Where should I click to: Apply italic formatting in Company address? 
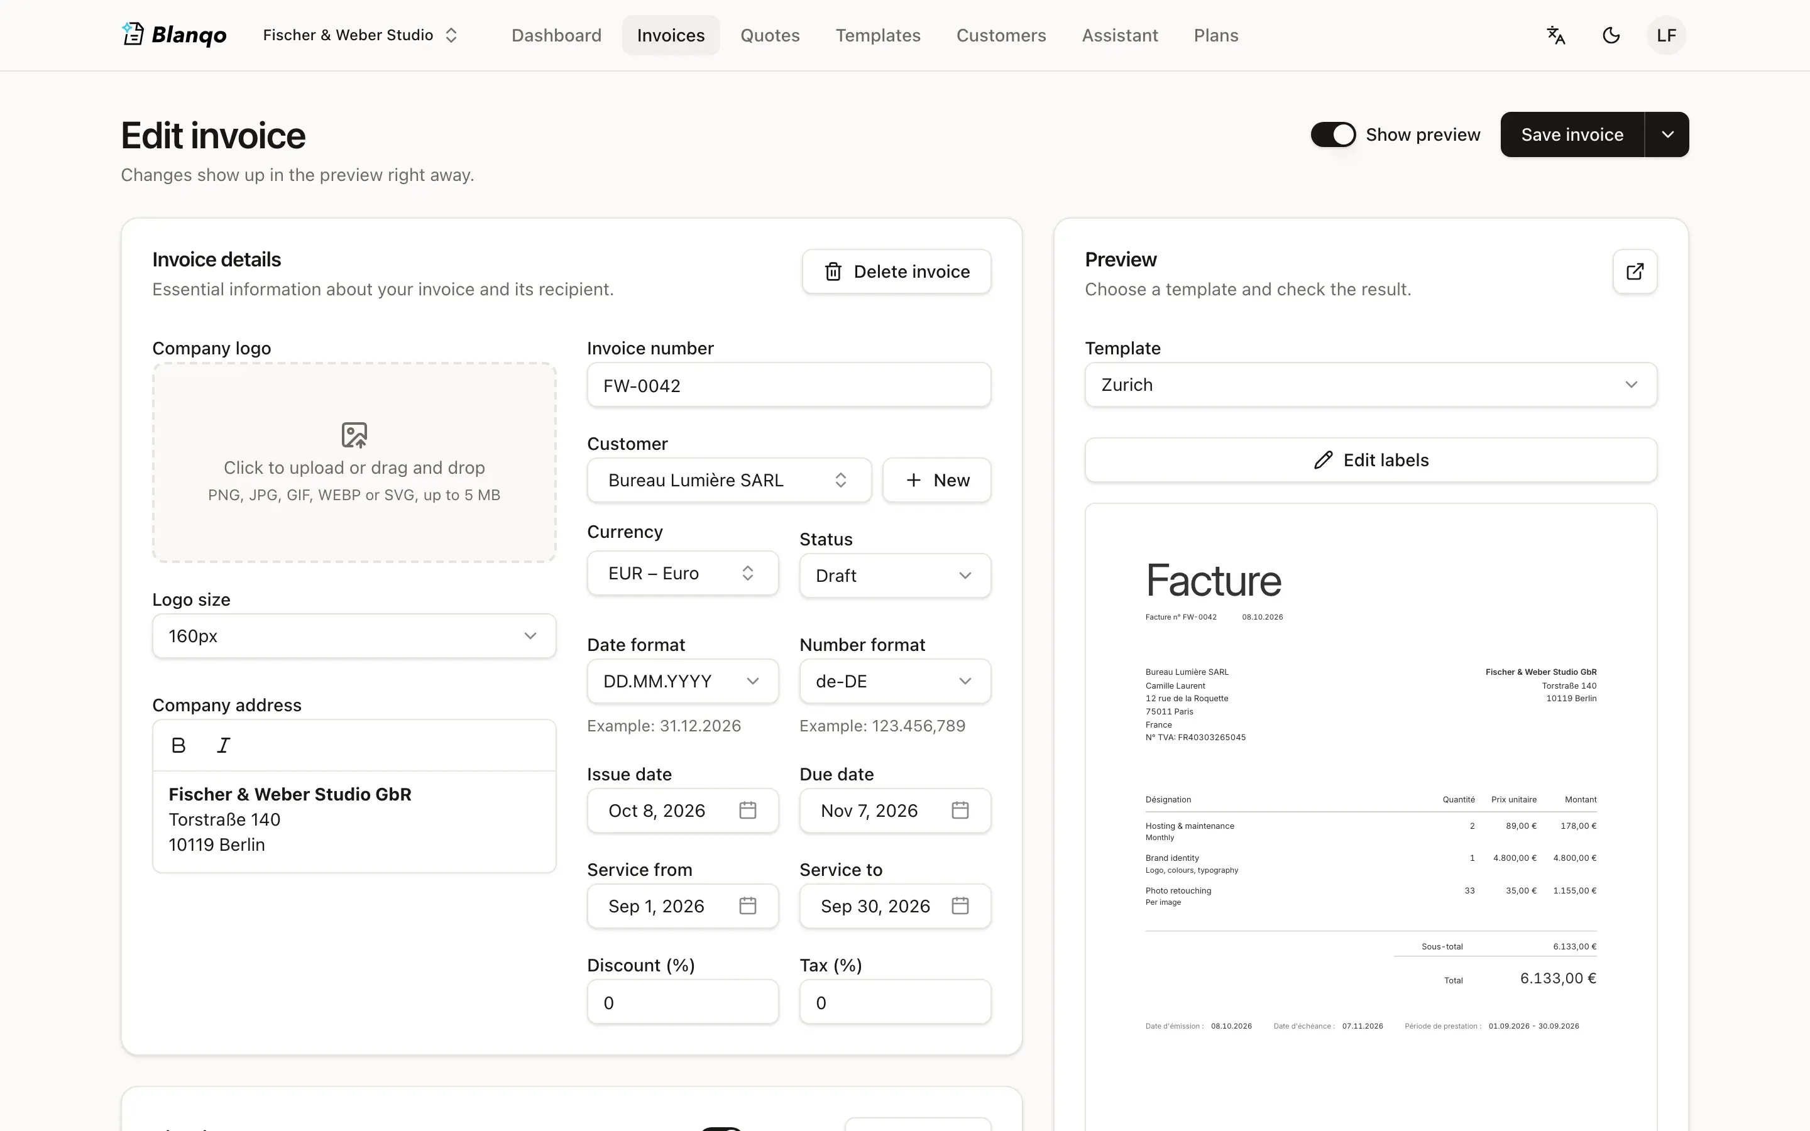coord(223,745)
